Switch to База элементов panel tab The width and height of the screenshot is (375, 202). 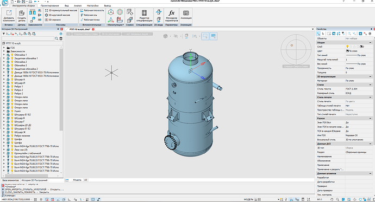point(10,180)
